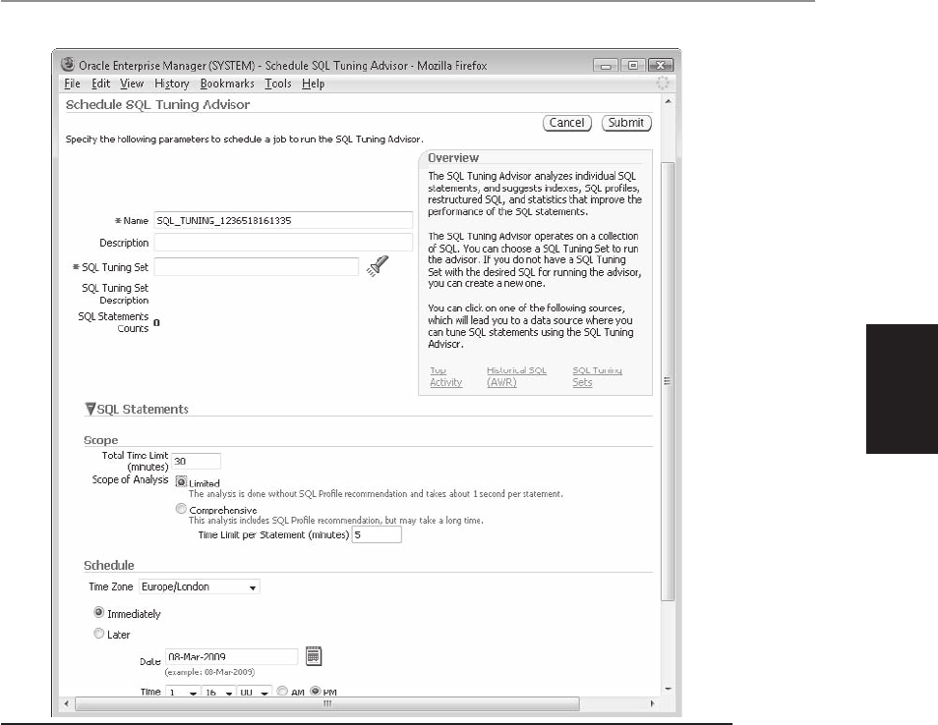
Task: Click the Overview panel heading
Action: tap(453, 158)
